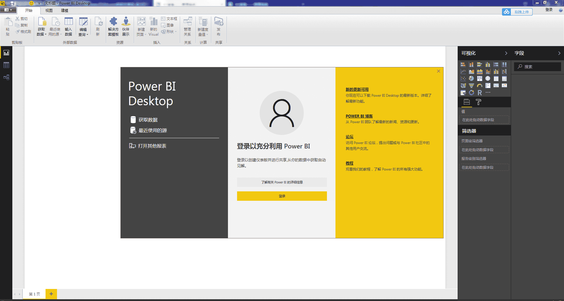The image size is (564, 301).
Task: Click the yellow 登录 sign-in button
Action: [x=282, y=196]
